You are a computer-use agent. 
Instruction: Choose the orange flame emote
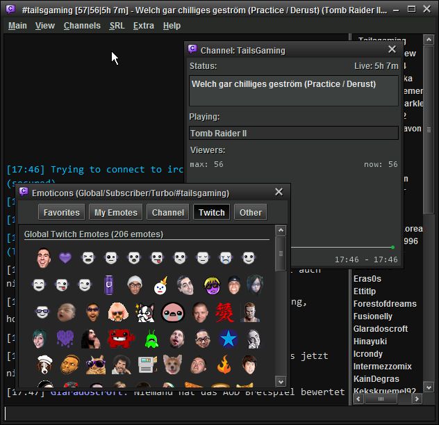(224, 364)
